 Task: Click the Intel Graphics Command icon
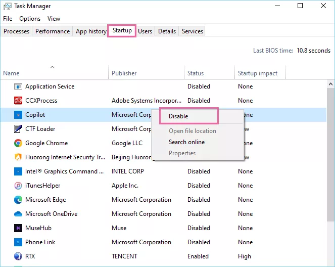[x=18, y=171]
